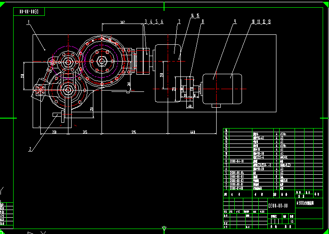Click drawing number D300-00-00 in title block
The image size is (329, 234).
click(278, 205)
